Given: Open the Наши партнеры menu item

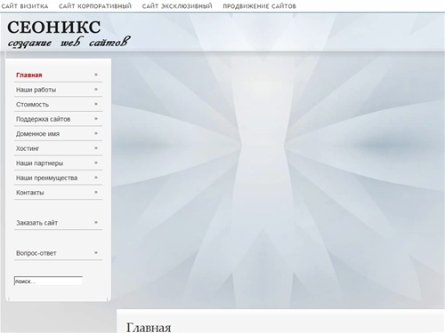Looking at the screenshot, I should (x=39, y=163).
